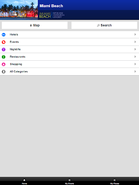Screen dimensions: 139x185
Task: Select the pink Shopping bag icon
Action: click(x=4, y=64)
